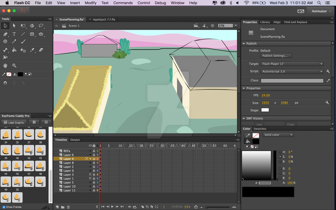Select the G green radio button
The width and height of the screenshot is (336, 210).
pos(280,173)
